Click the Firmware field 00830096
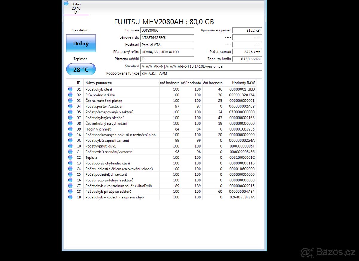Image resolution: width=359 pixels, height=261 pixels. click(167, 30)
